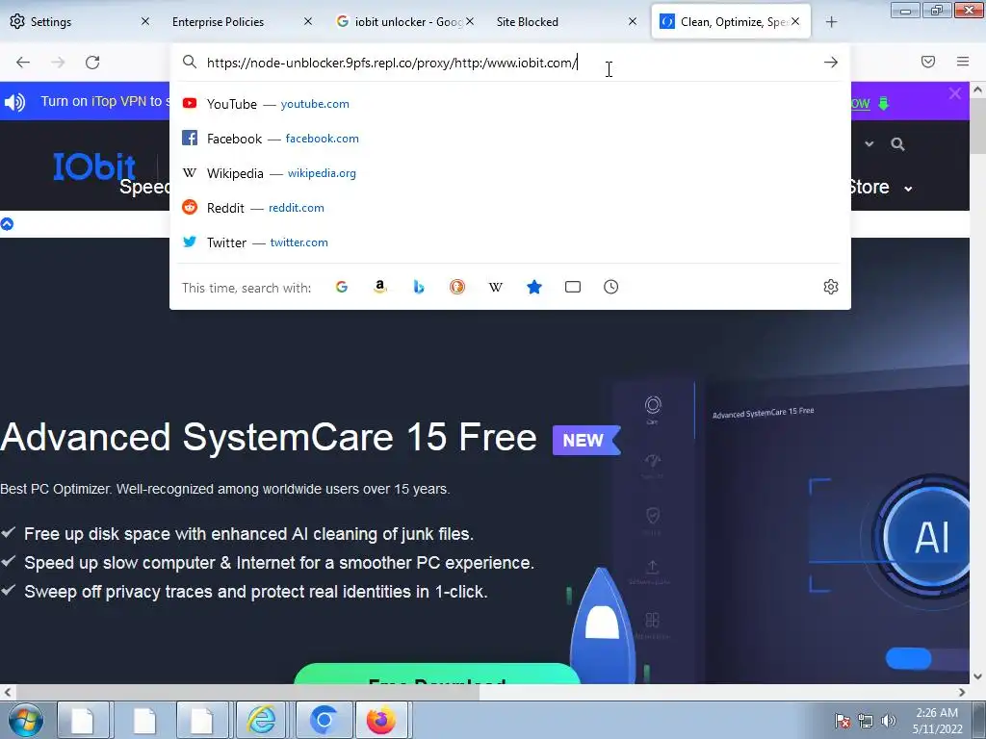Reload the page with the refresh icon
The width and height of the screenshot is (986, 739).
tap(92, 62)
